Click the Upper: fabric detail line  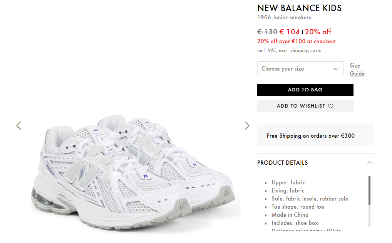(x=288, y=182)
